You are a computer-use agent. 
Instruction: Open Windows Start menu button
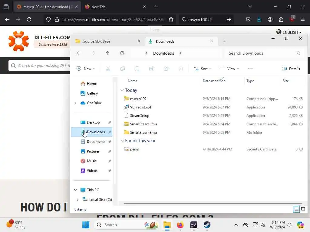(x=86, y=225)
